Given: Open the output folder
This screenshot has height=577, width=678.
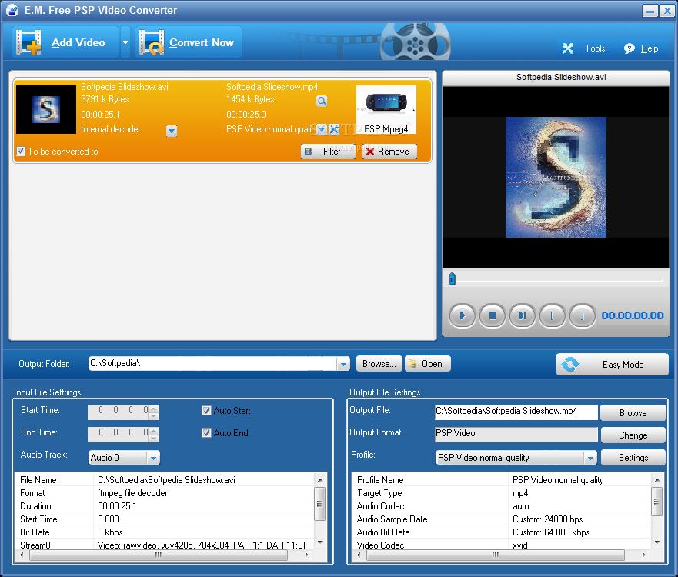Looking at the screenshot, I should click(x=428, y=364).
